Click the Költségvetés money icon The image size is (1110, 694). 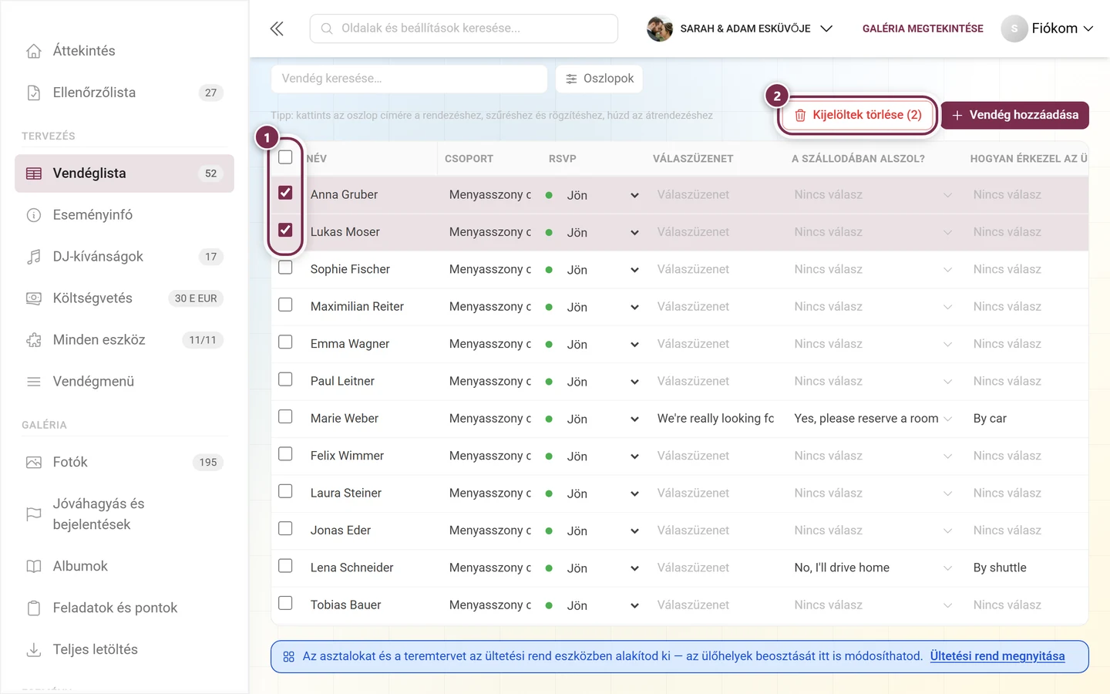tap(34, 298)
